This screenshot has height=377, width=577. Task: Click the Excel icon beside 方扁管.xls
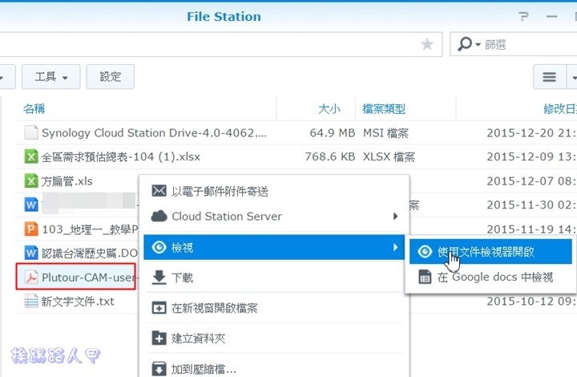coord(31,181)
